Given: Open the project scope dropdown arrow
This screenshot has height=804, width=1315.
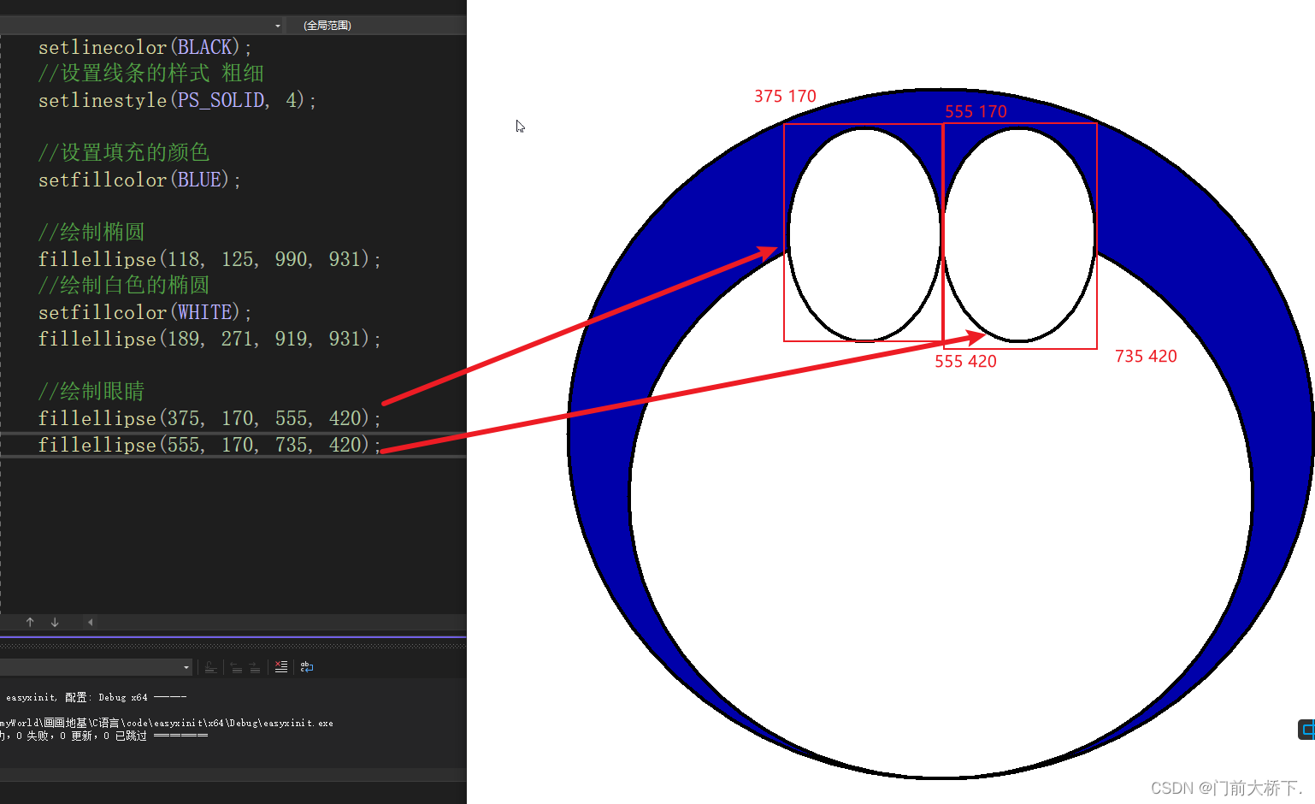Looking at the screenshot, I should (277, 26).
